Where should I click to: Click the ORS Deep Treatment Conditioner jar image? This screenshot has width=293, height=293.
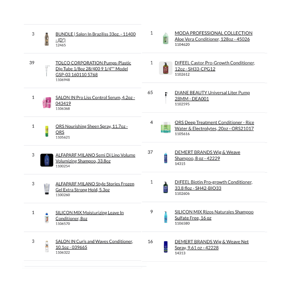pos(166,128)
